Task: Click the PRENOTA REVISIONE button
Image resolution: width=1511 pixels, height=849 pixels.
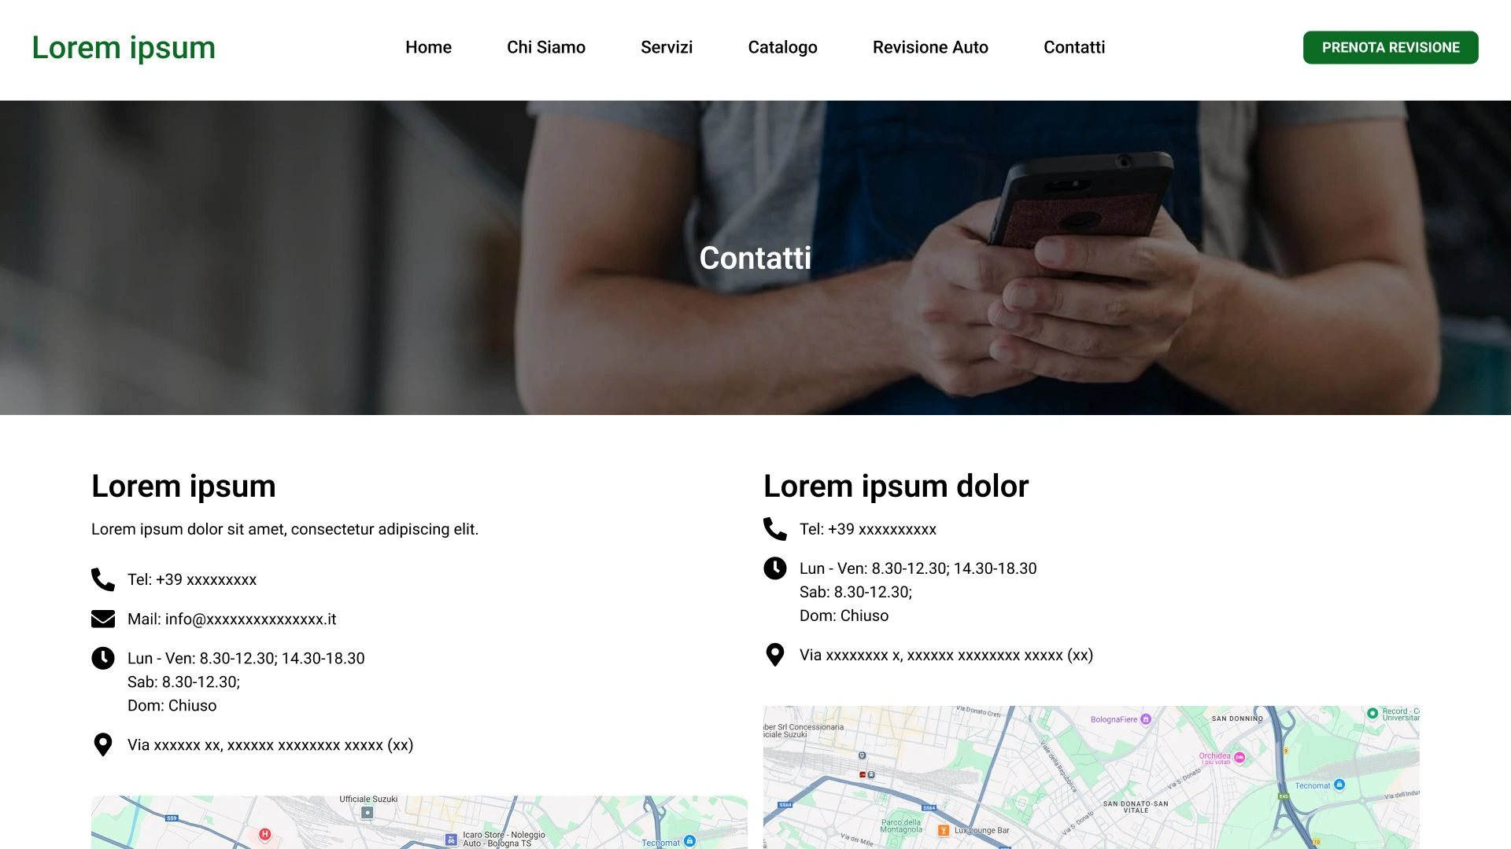Action: point(1391,47)
